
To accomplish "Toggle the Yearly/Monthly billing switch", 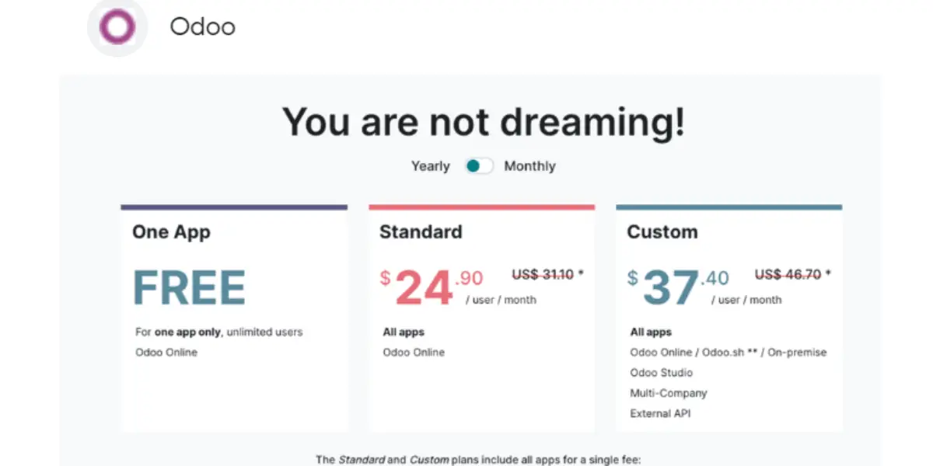I will pos(478,166).
